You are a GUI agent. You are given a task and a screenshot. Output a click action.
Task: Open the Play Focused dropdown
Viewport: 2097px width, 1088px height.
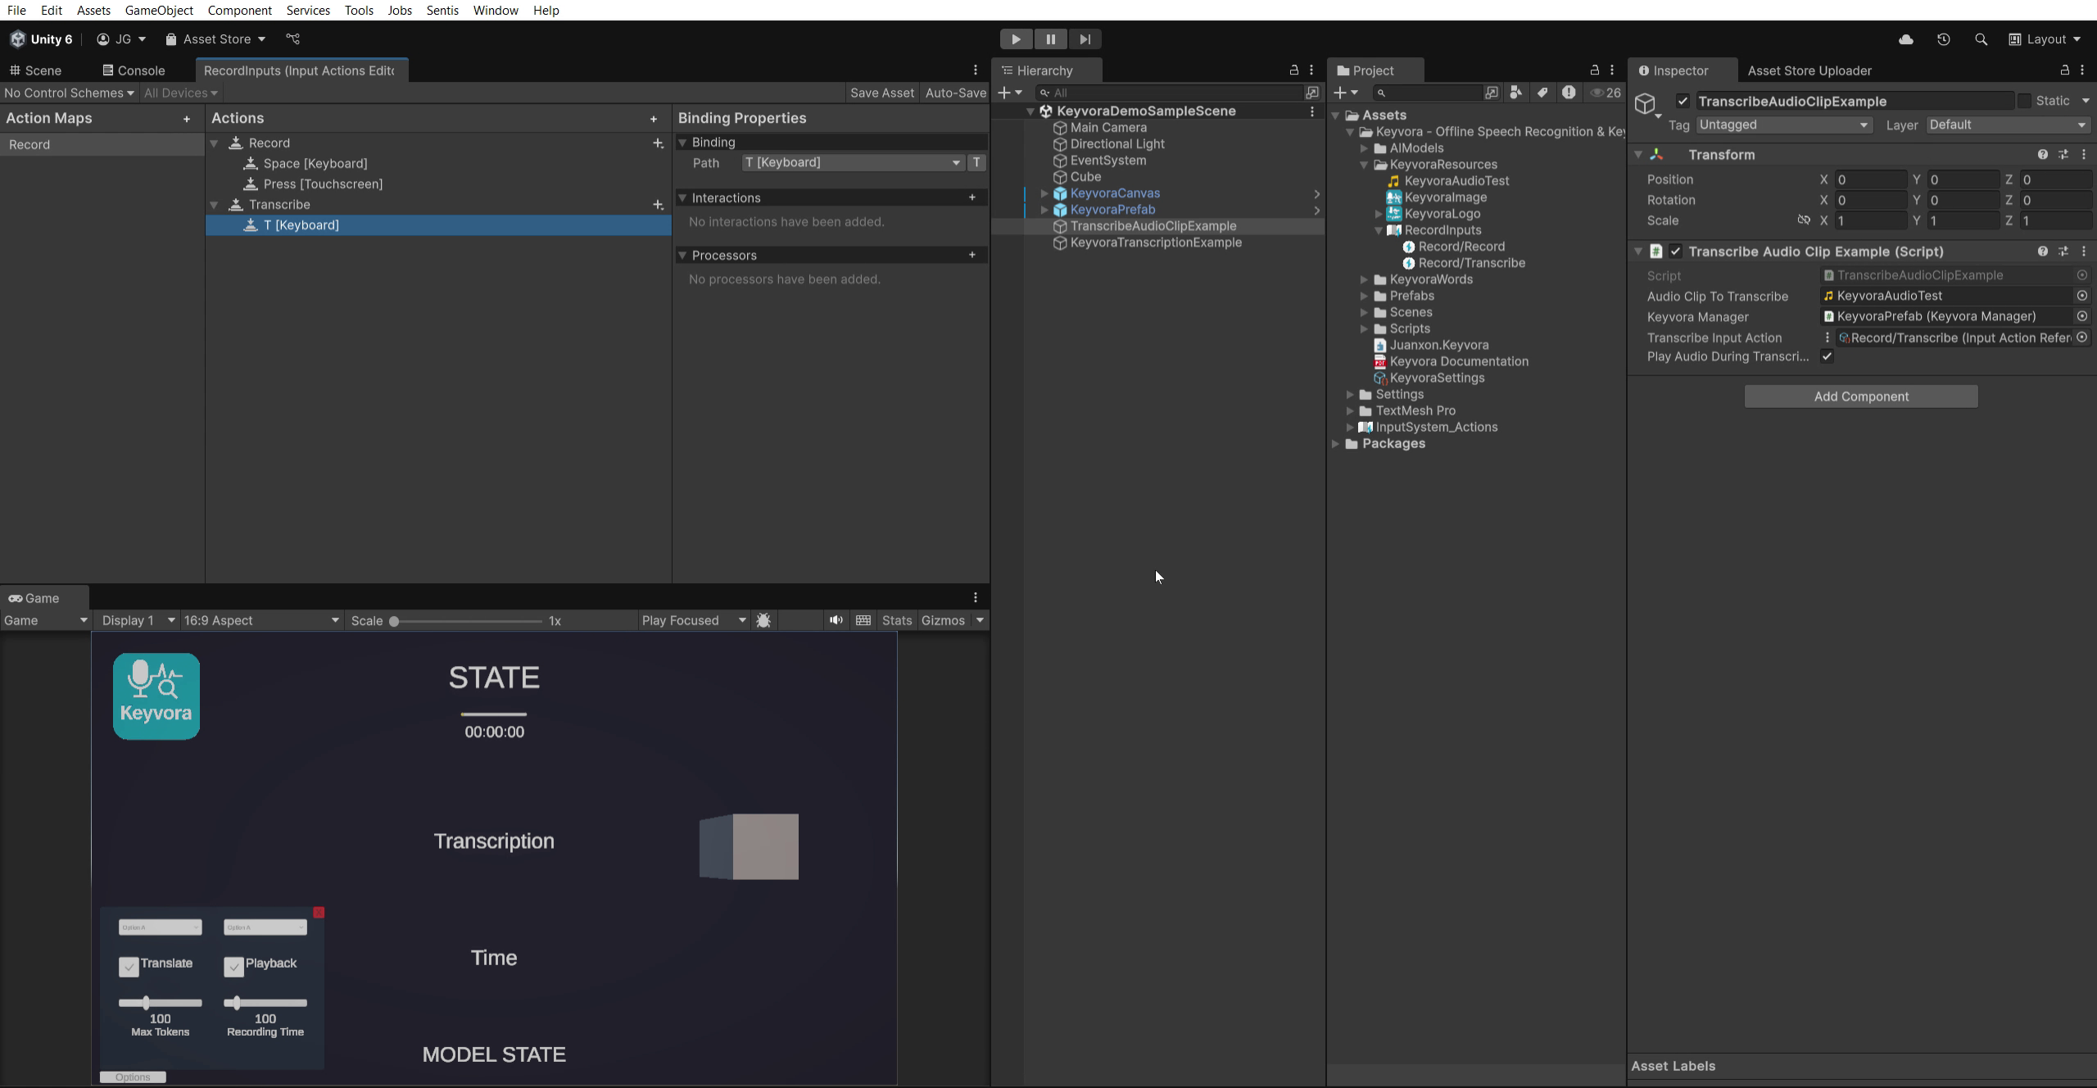tap(694, 620)
